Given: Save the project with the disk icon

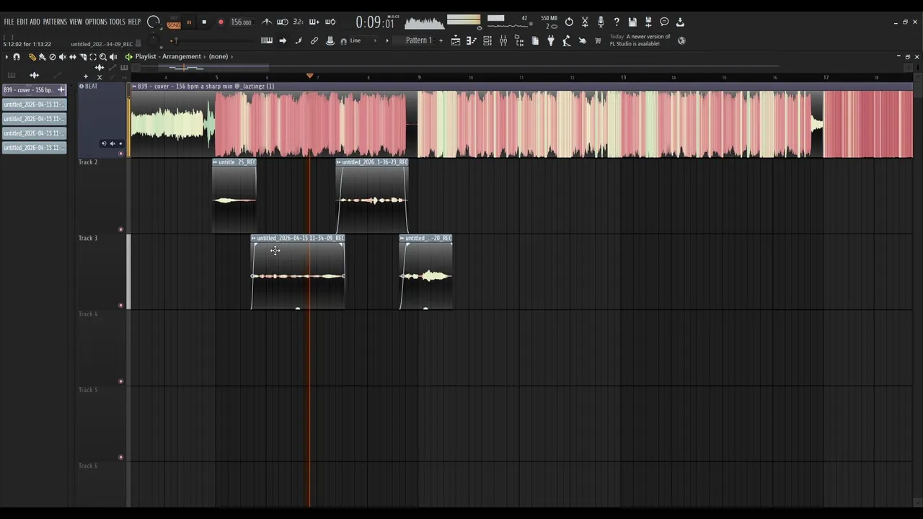Looking at the screenshot, I should click(632, 22).
